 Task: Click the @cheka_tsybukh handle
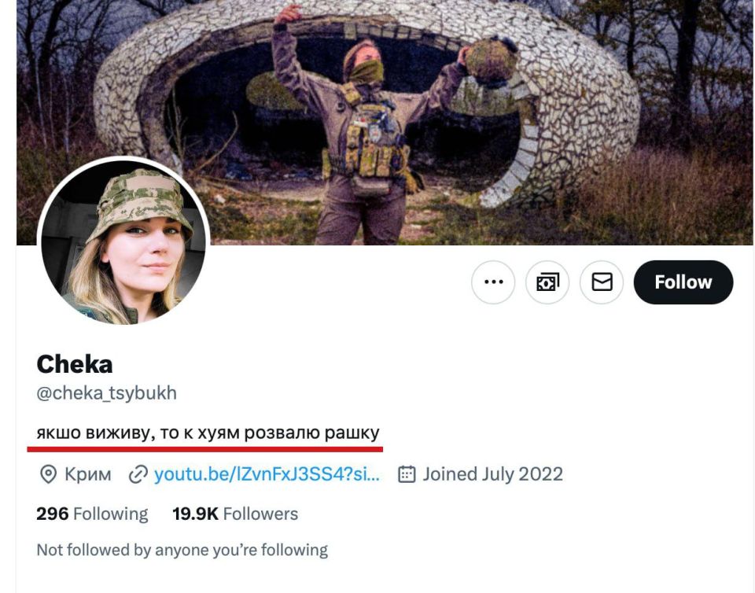coord(106,393)
